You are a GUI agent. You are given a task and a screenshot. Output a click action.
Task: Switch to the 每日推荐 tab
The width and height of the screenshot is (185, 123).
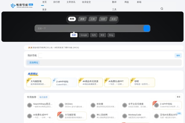43,97
